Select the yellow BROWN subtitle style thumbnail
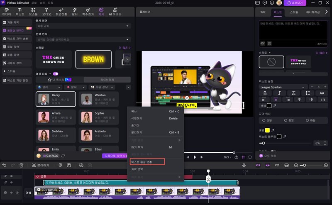 (x=93, y=59)
